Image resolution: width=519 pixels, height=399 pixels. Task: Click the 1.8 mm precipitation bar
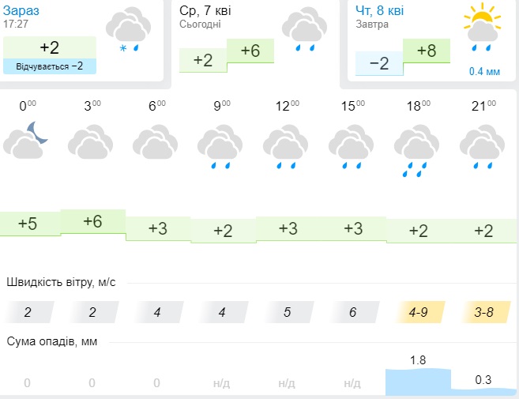416,381
